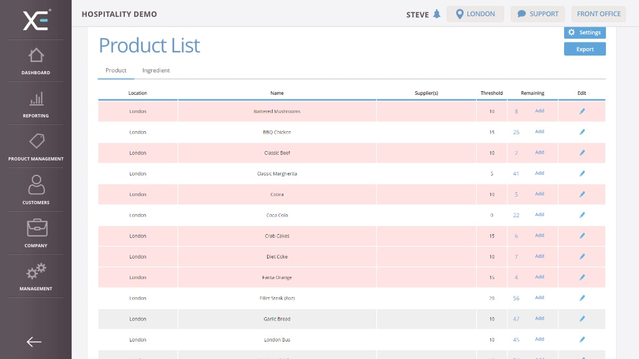Open the Dashboard from sidebar
639x359 pixels.
pos(36,61)
